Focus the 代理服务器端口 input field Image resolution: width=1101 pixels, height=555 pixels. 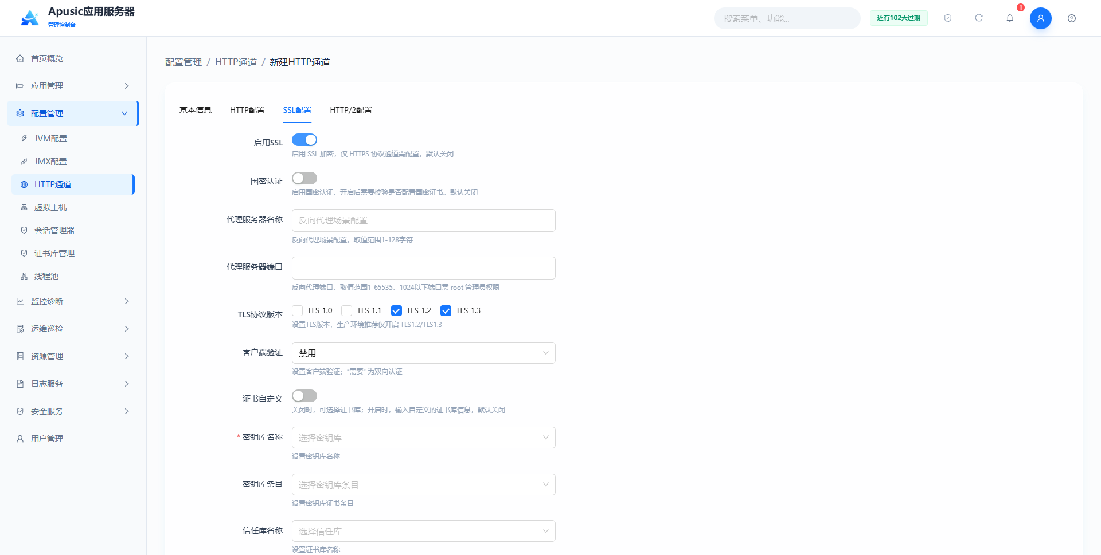click(x=424, y=268)
